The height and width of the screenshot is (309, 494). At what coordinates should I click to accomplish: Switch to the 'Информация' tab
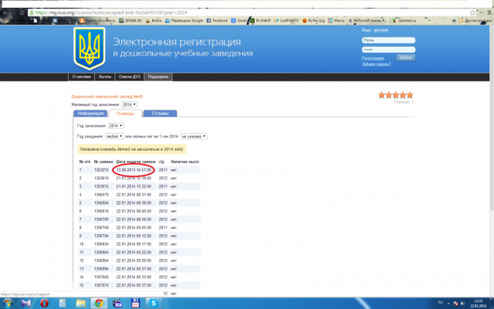coord(90,114)
